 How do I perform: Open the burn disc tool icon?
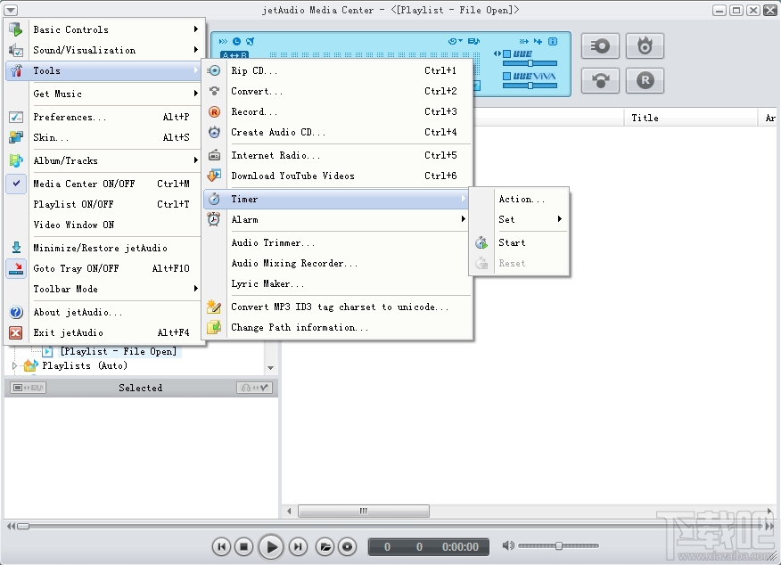[x=645, y=46]
